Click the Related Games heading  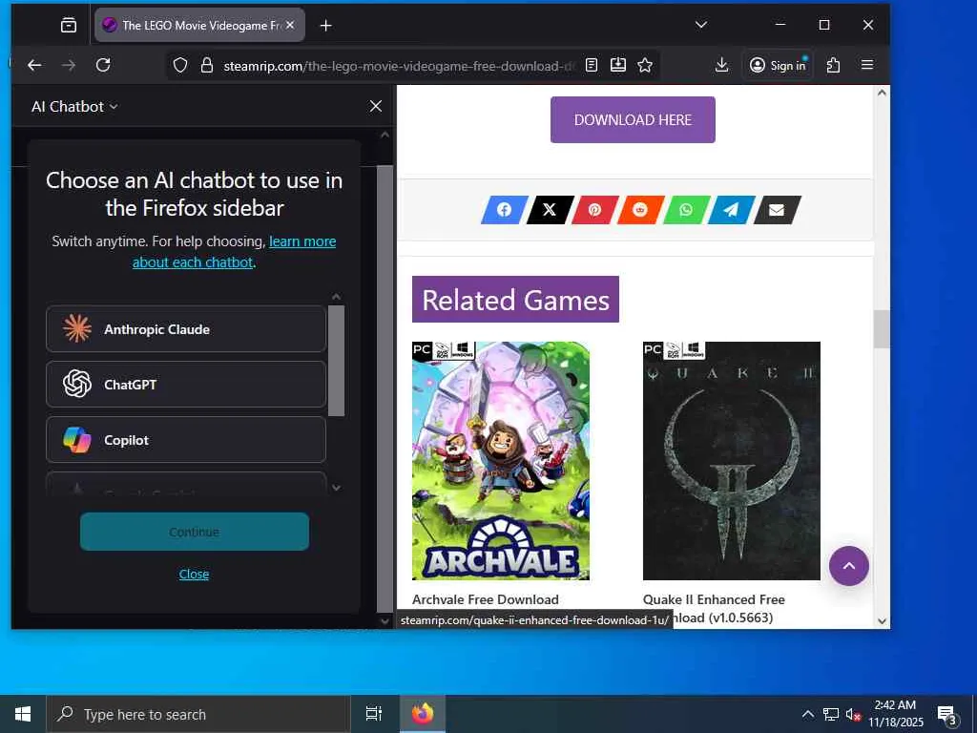pos(515,300)
